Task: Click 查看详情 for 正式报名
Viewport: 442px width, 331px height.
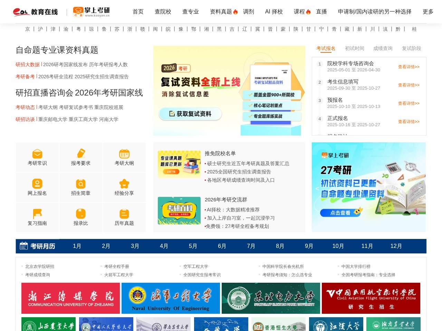Action: pyautogui.click(x=409, y=122)
